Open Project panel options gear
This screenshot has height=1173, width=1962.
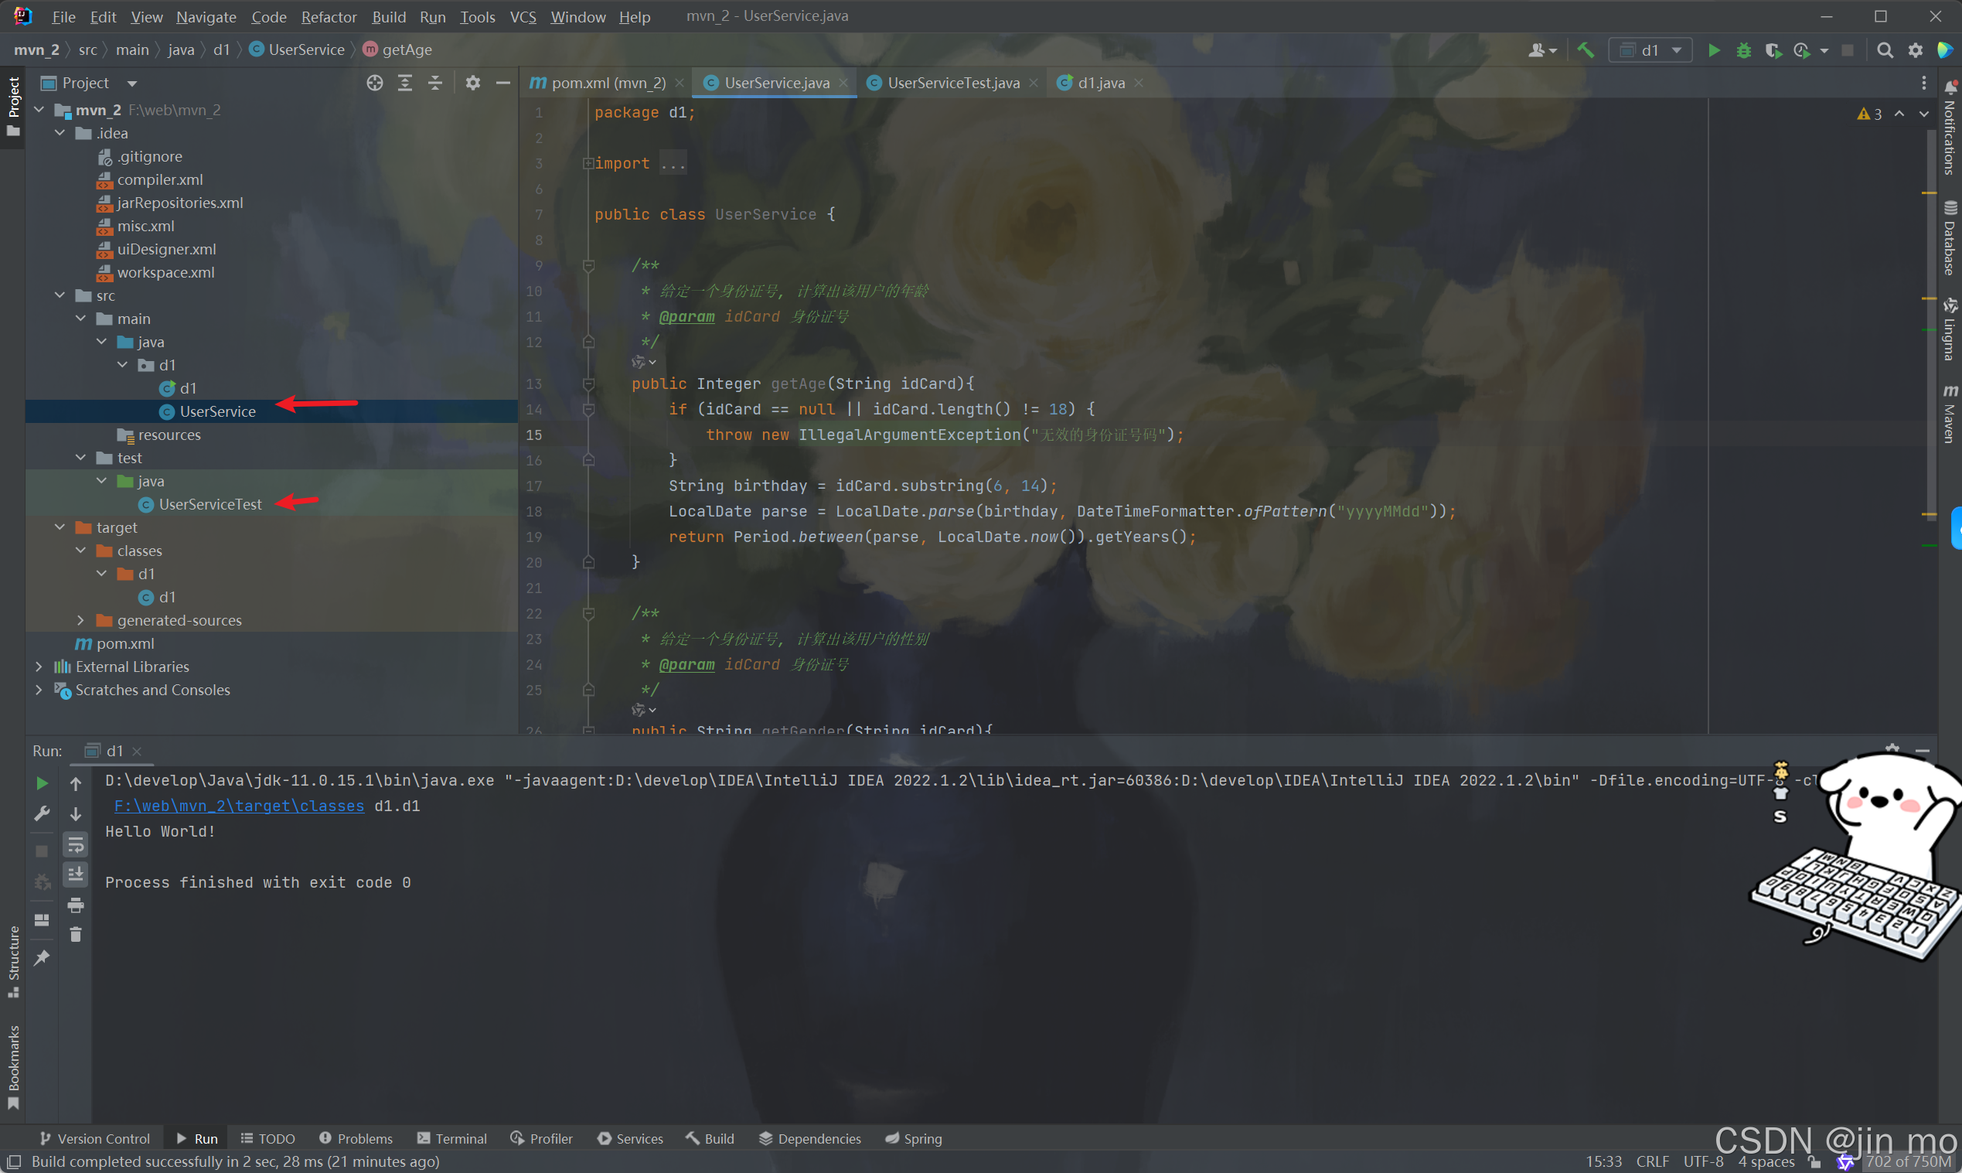[472, 83]
